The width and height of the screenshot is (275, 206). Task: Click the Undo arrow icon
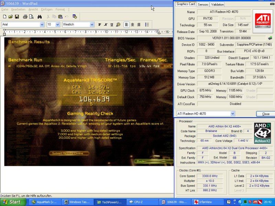click(67, 16)
